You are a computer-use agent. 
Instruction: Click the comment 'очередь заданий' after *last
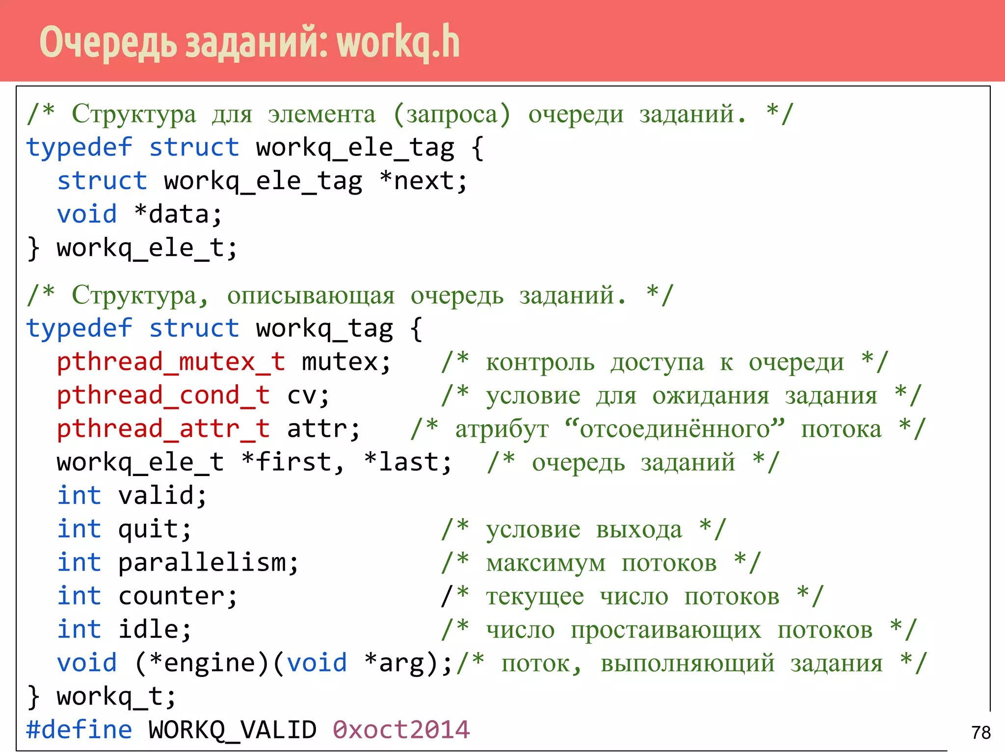click(x=634, y=463)
